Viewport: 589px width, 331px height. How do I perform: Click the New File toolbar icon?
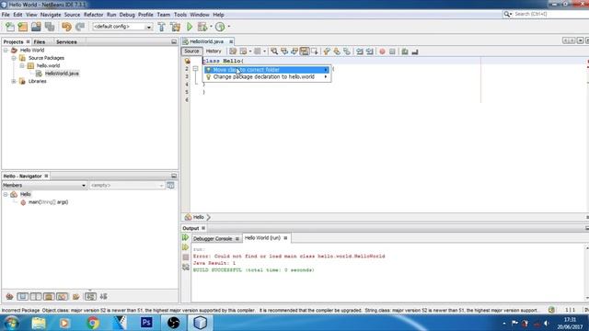10,27
